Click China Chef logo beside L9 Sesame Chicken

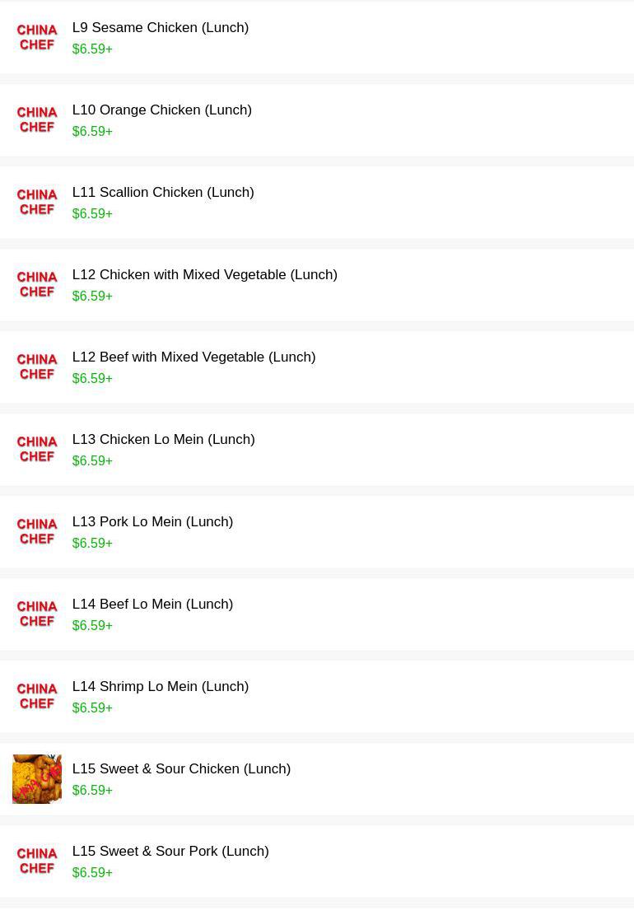tap(37, 38)
